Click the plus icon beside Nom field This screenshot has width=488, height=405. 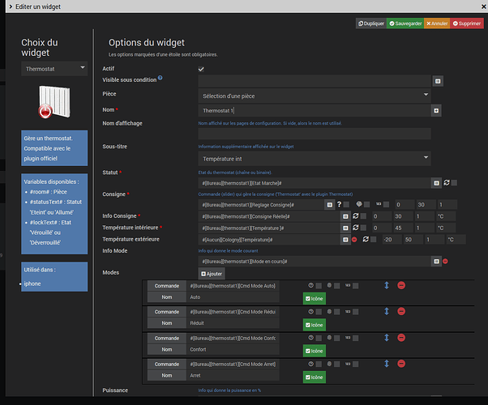437,110
